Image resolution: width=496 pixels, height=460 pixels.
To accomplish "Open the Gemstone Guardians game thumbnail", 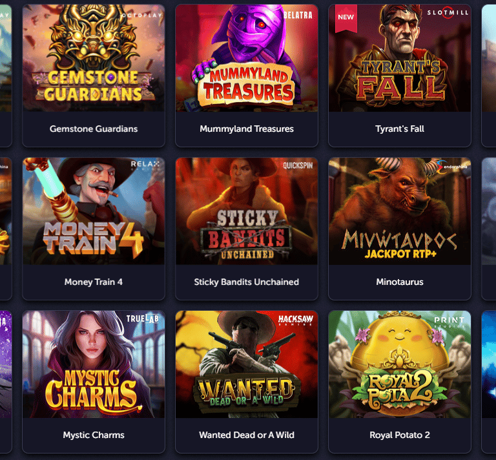I will click(94, 58).
